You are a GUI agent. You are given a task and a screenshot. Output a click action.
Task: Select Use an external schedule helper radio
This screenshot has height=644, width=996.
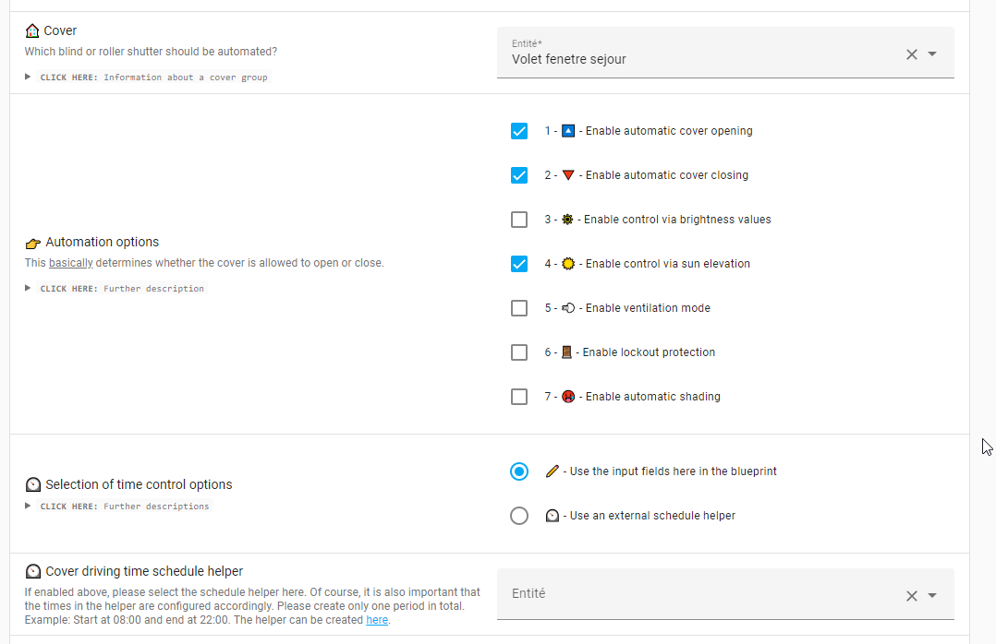519,516
